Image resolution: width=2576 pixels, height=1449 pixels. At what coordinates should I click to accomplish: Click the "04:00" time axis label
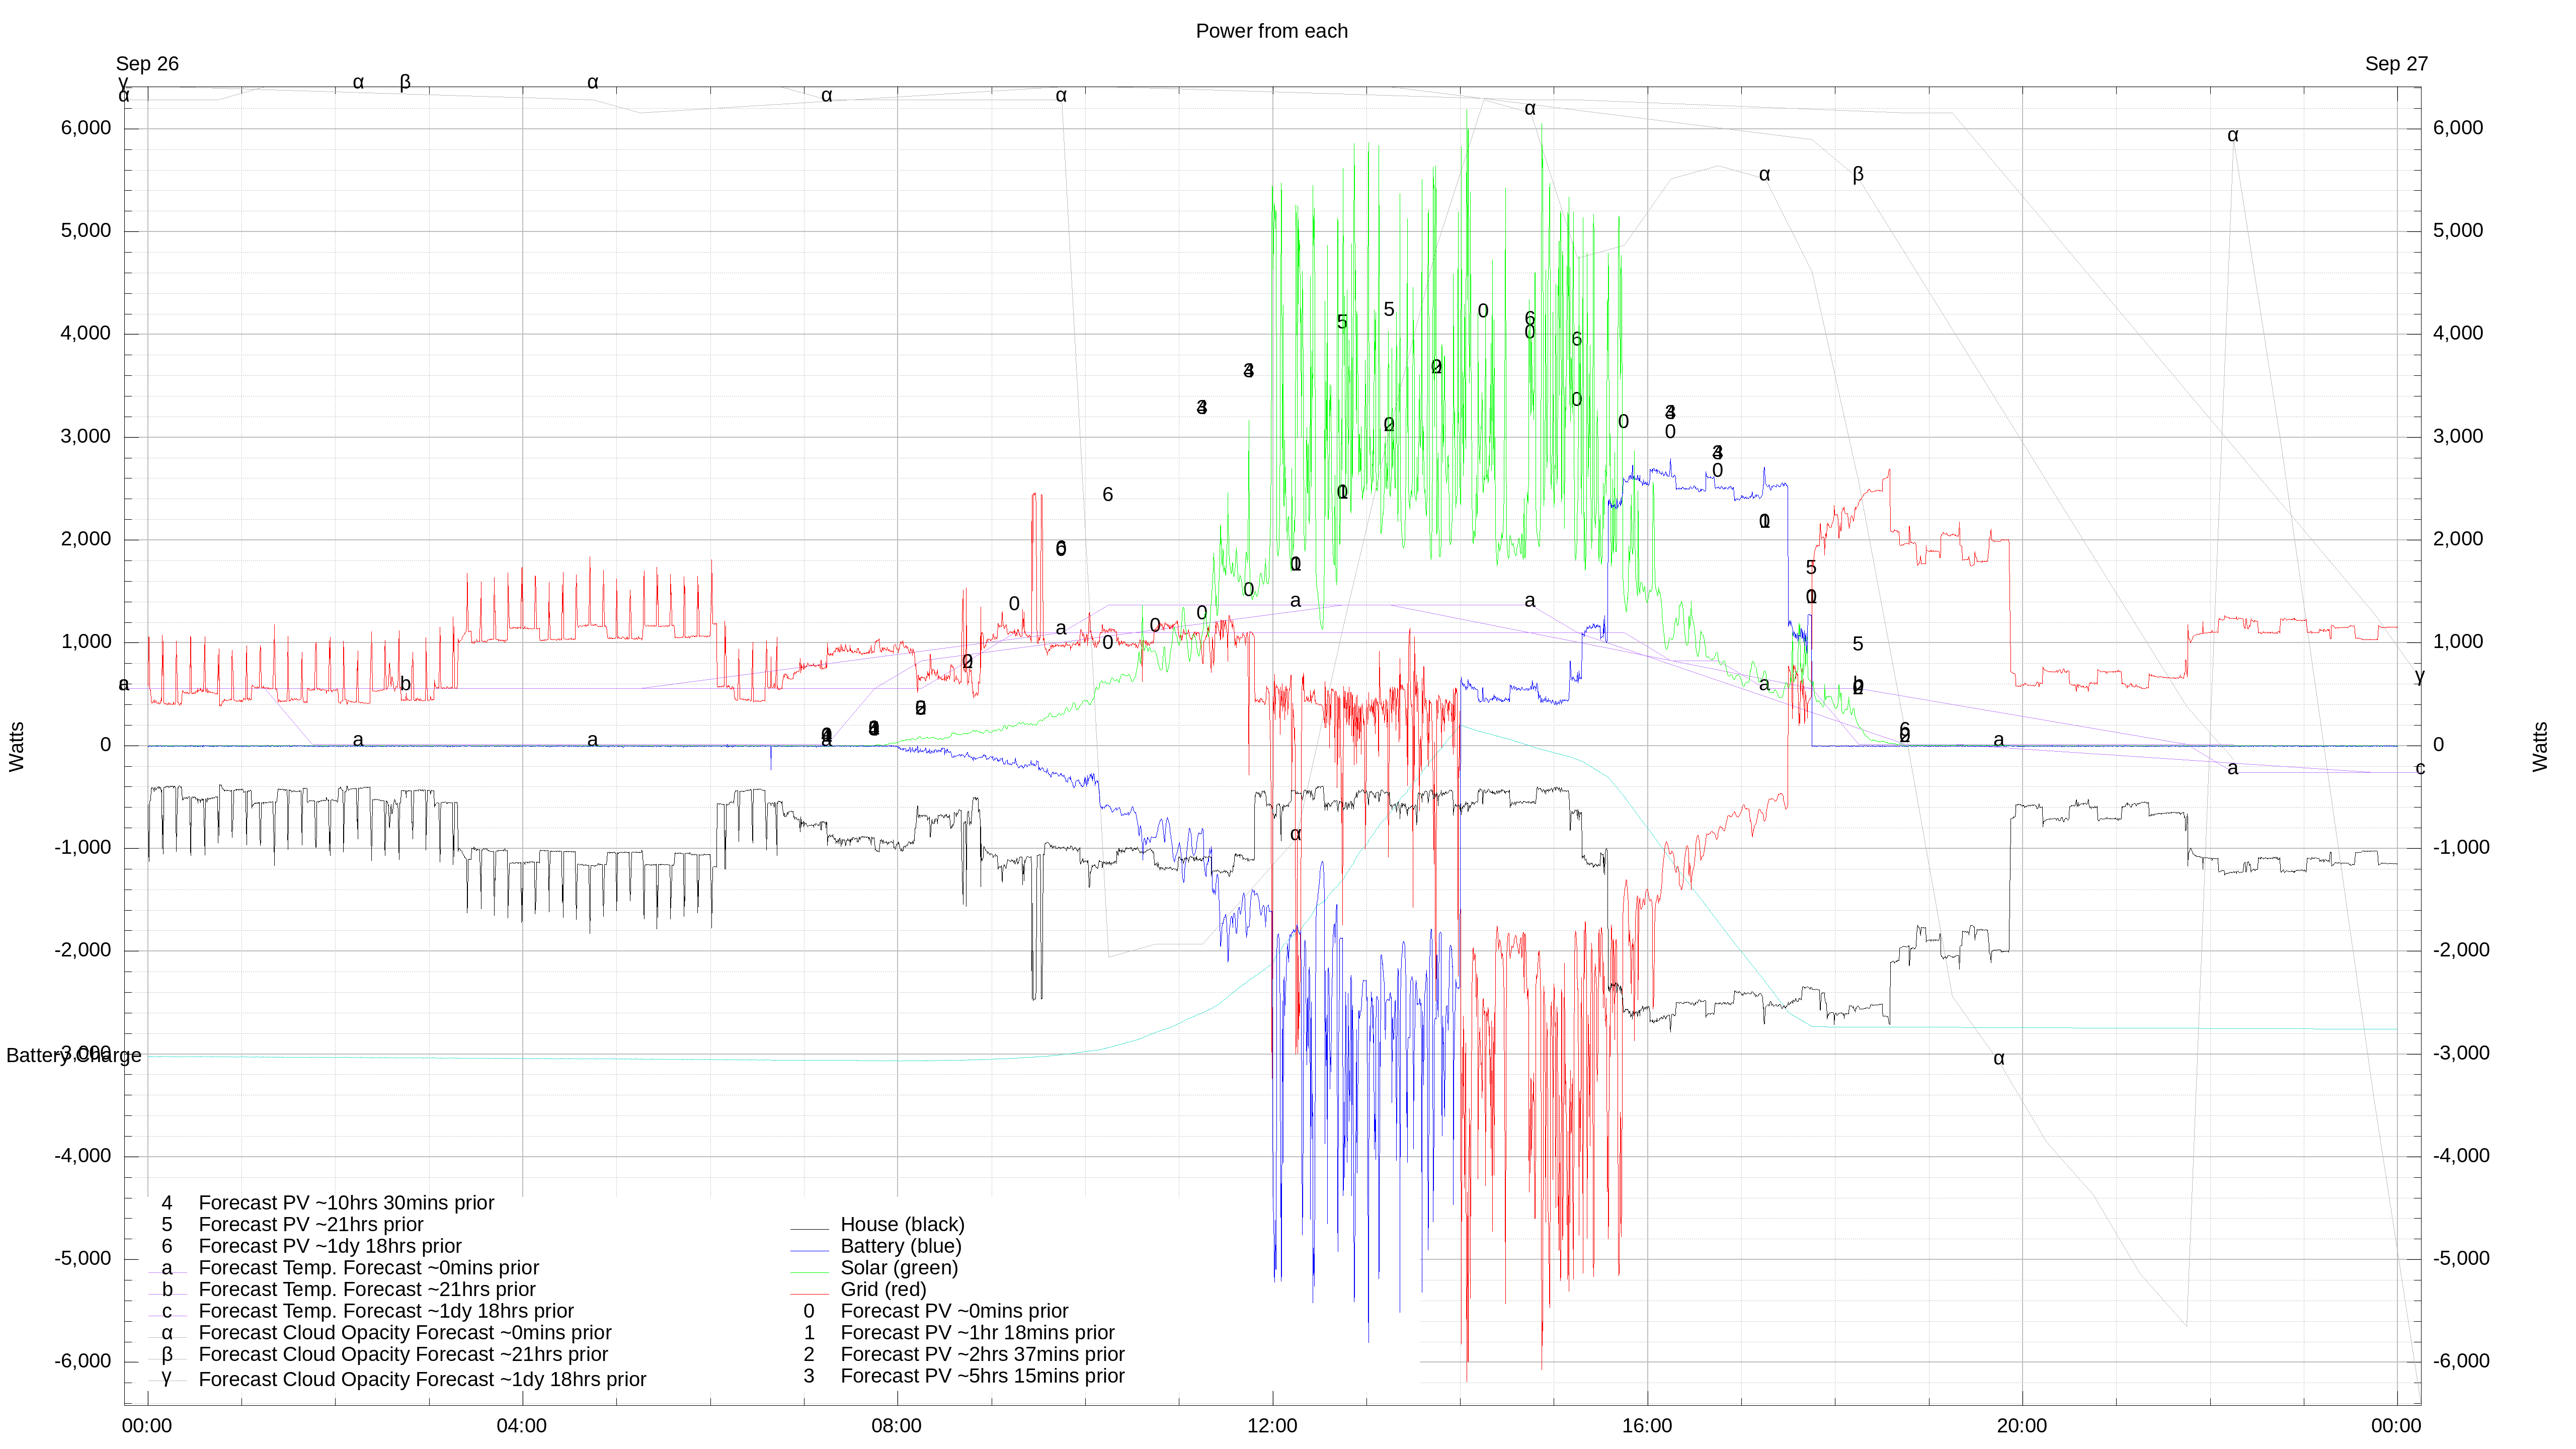pyautogui.click(x=521, y=1426)
